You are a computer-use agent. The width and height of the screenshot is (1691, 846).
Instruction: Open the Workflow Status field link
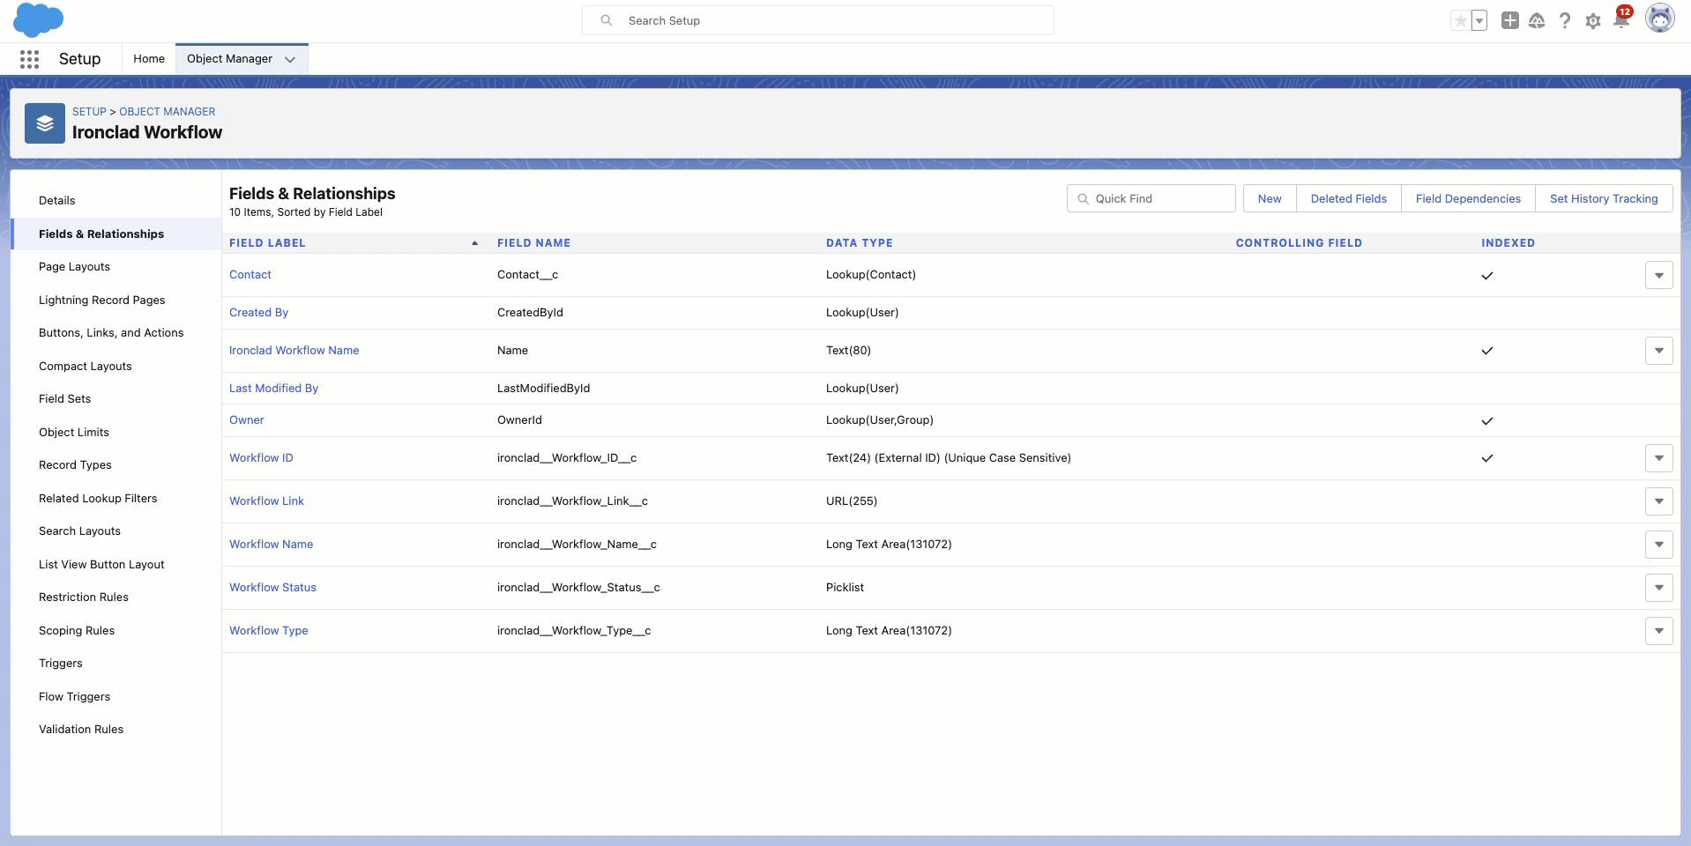(x=272, y=588)
